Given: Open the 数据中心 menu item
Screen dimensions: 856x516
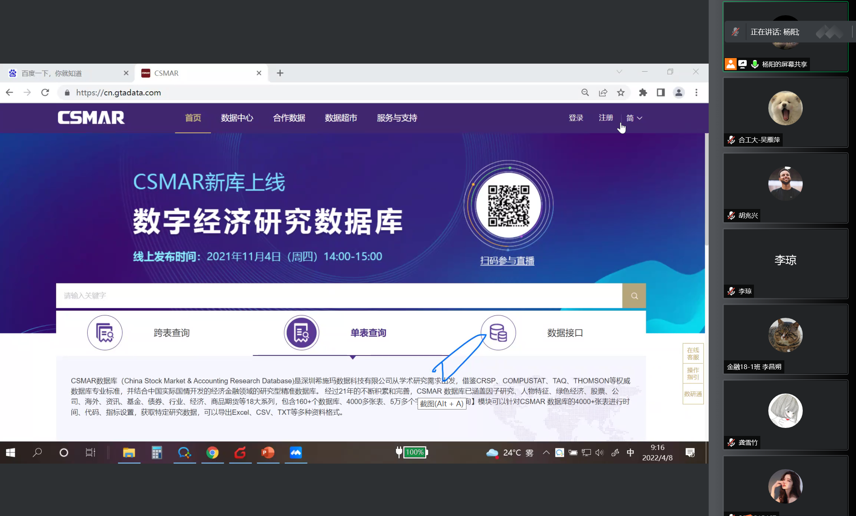Looking at the screenshot, I should coord(237,118).
